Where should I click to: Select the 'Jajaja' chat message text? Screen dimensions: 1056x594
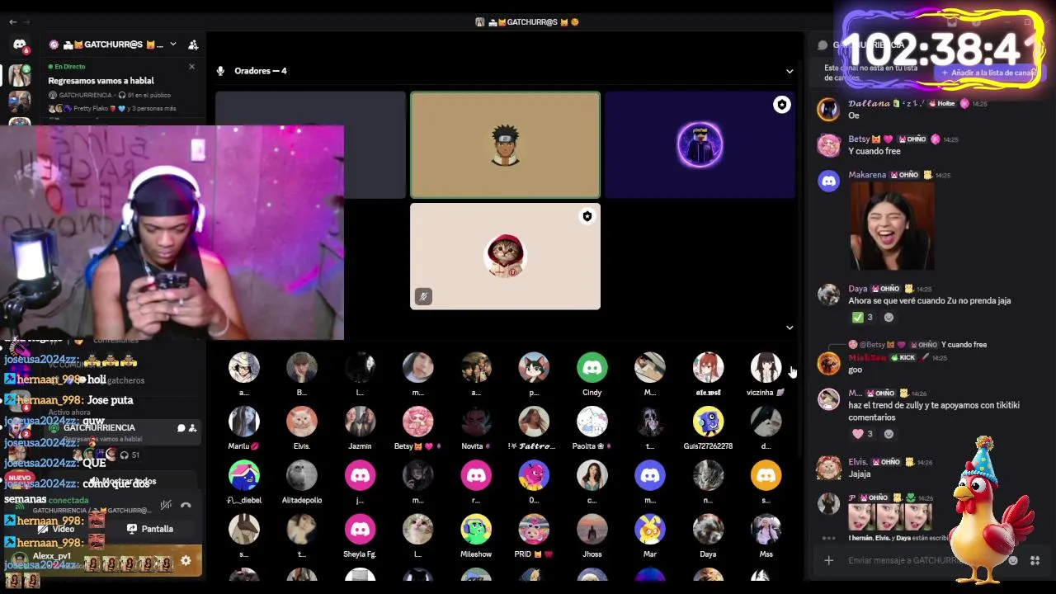860,474
